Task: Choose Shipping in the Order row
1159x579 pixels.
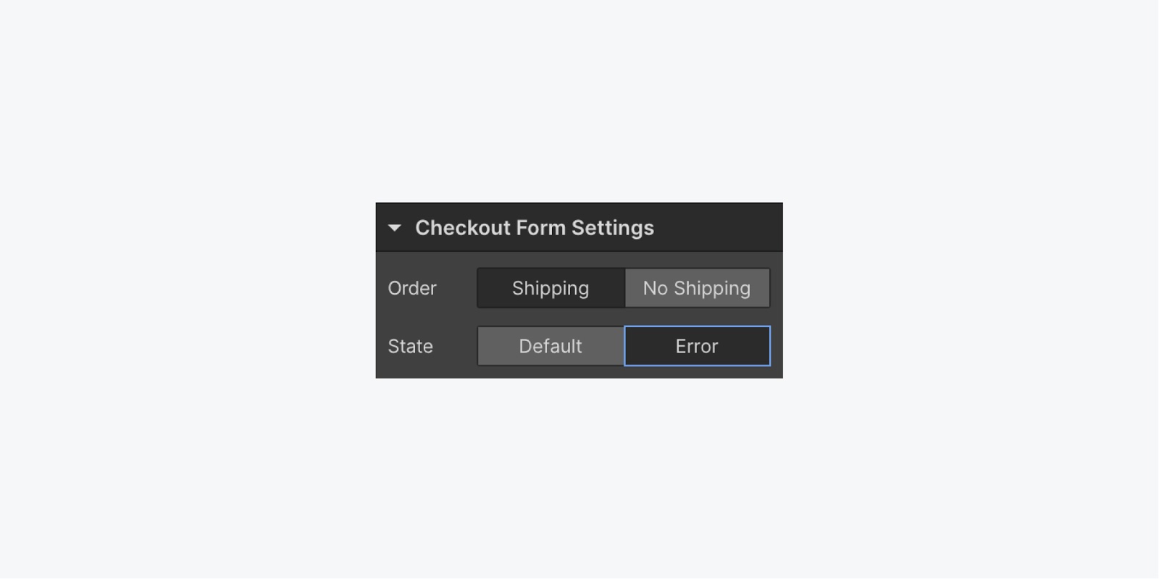Action: (551, 288)
